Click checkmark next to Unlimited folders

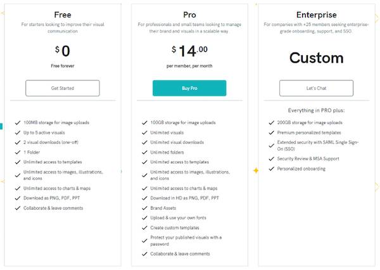tap(144, 152)
